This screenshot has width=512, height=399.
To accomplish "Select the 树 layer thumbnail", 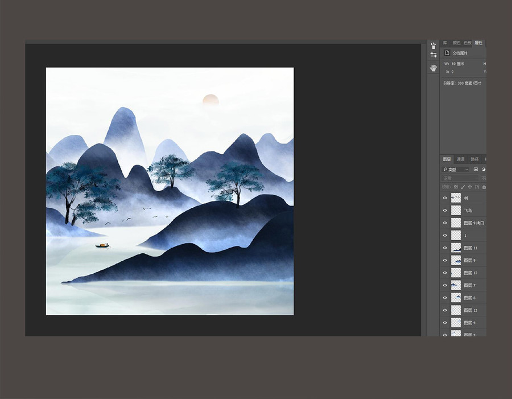I will 456,198.
